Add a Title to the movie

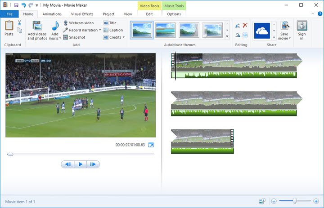click(x=110, y=23)
